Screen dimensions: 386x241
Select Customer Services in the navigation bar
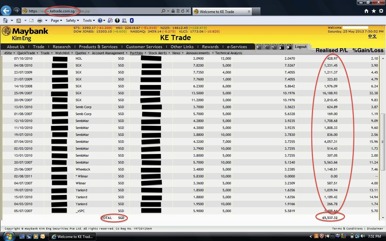[x=144, y=47]
